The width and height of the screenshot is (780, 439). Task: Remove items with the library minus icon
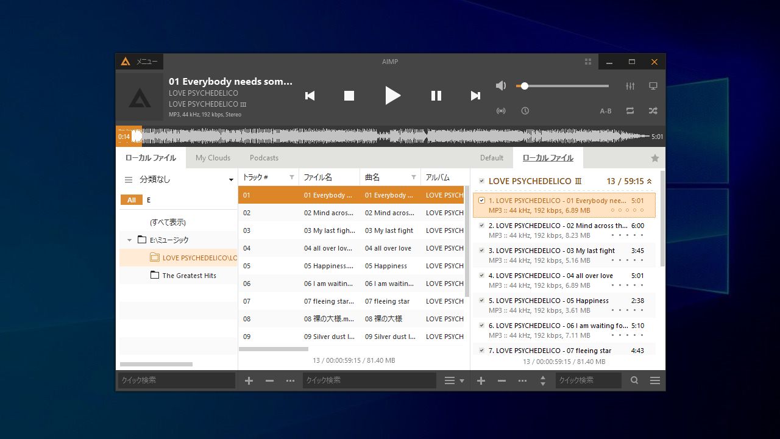coord(269,380)
